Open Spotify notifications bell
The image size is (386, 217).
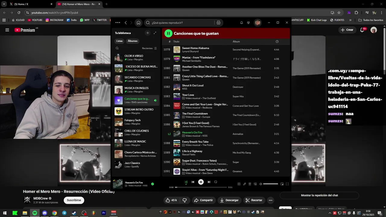click(x=242, y=23)
